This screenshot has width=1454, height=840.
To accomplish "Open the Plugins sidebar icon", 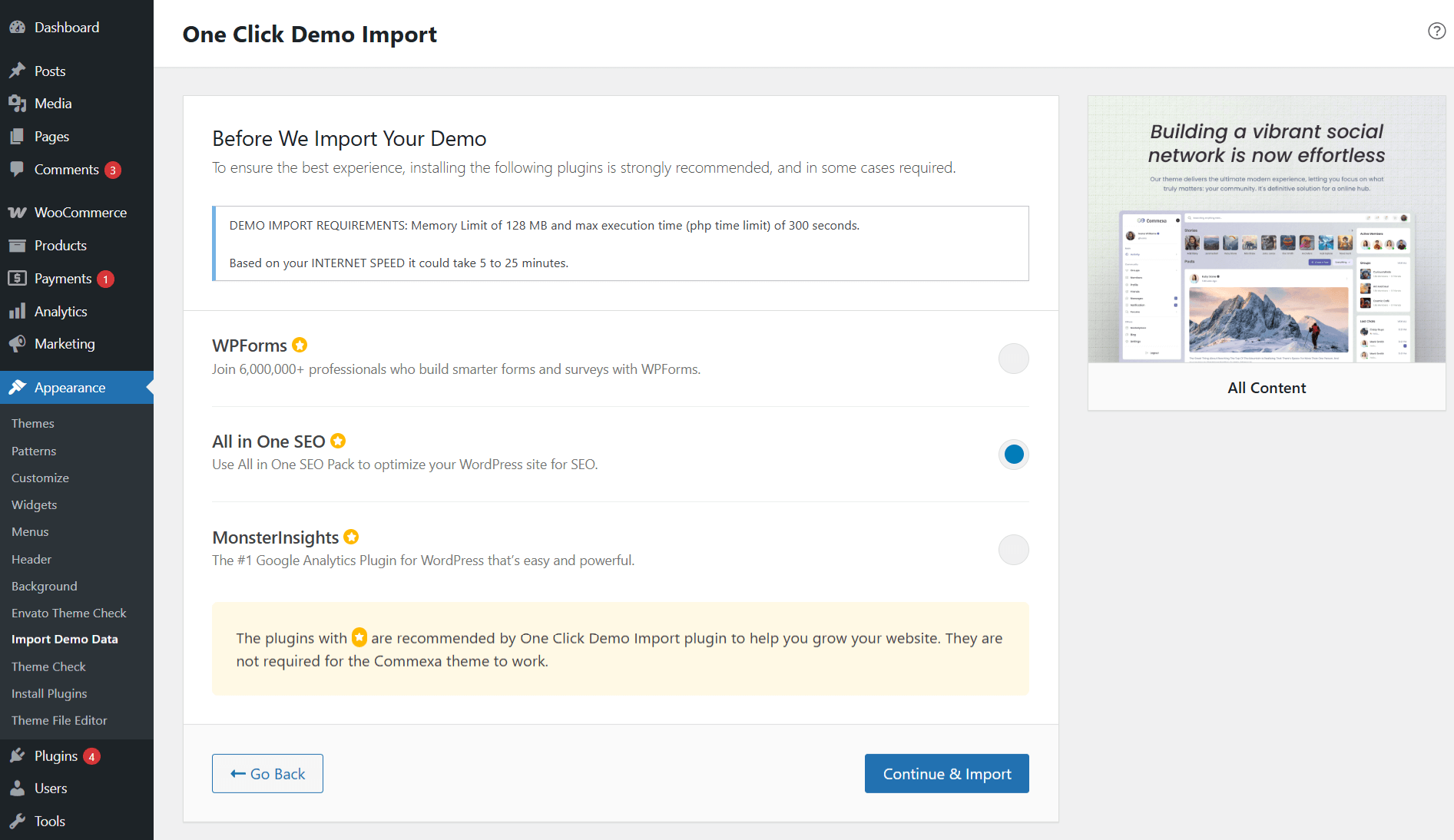I will click(x=17, y=756).
